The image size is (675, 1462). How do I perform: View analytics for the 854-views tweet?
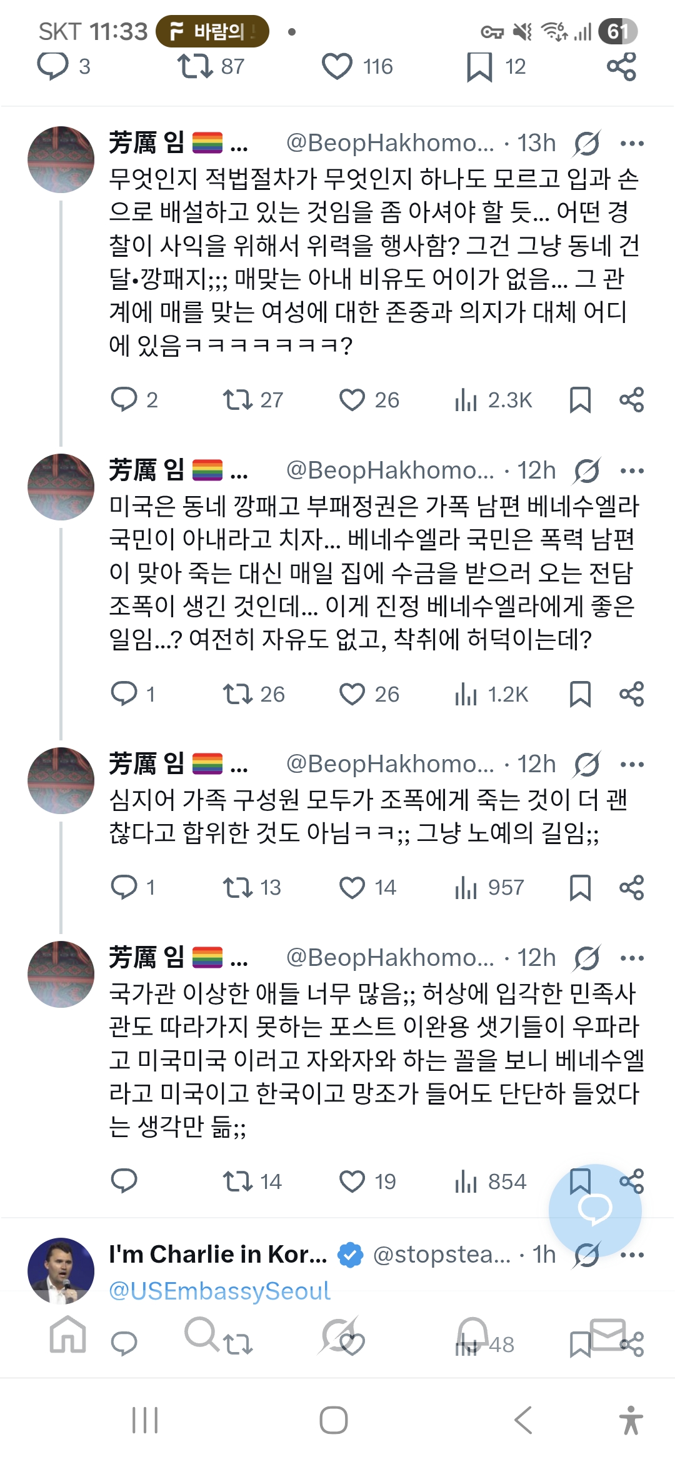pyautogui.click(x=466, y=1181)
